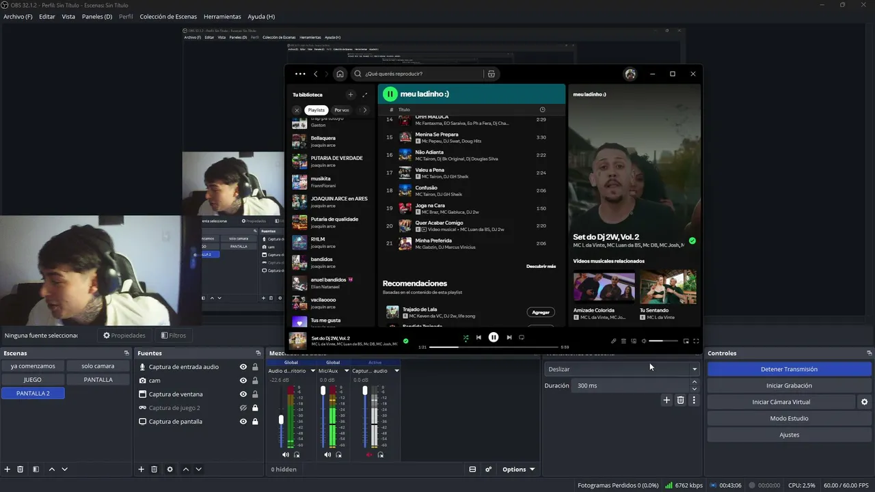
Task: Hide the Captura de ventana source
Action: [x=243, y=394]
